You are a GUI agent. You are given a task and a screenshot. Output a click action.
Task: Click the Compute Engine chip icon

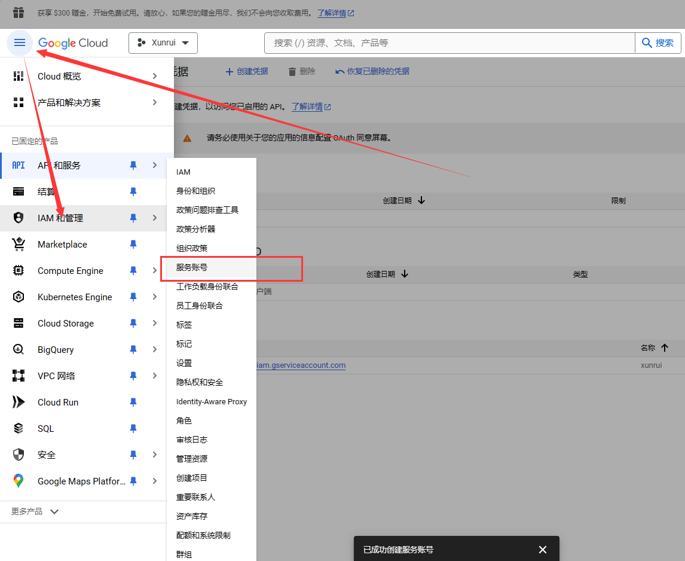tap(19, 270)
